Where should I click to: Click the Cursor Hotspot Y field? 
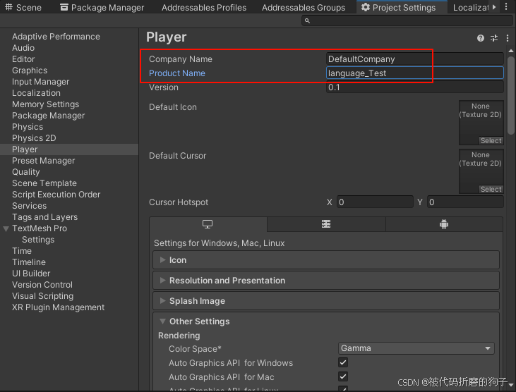(x=465, y=202)
